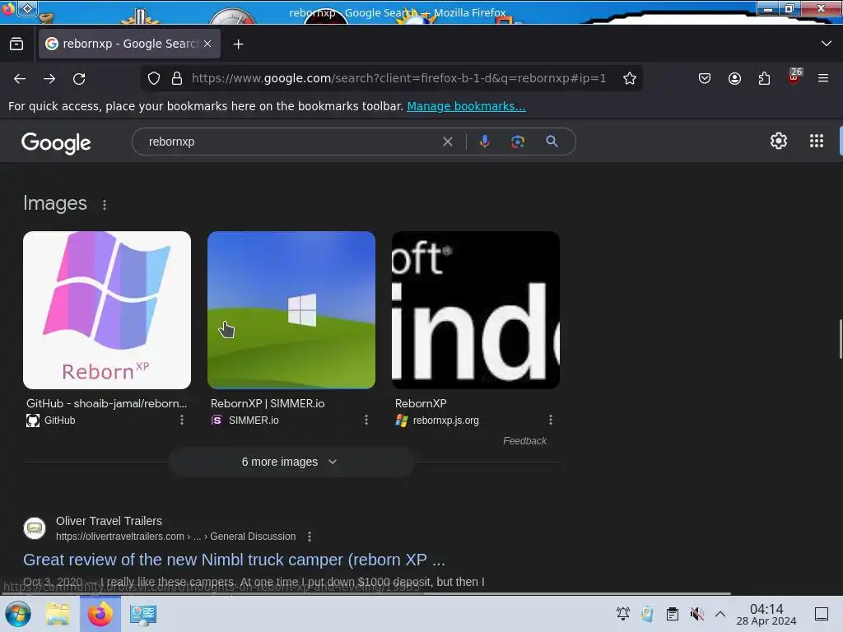Open tracking protection shield icon

tap(154, 78)
